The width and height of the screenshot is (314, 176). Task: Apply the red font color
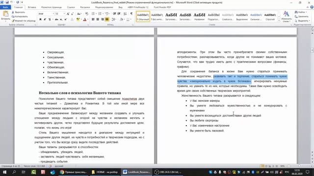85,20
